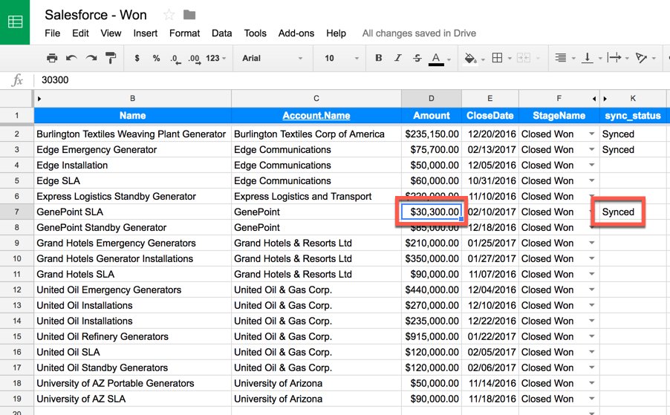Click All changes saved in Drive

tap(419, 33)
